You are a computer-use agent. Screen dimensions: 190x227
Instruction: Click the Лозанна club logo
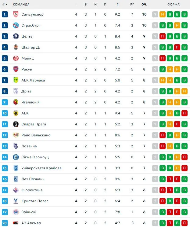[16, 146]
